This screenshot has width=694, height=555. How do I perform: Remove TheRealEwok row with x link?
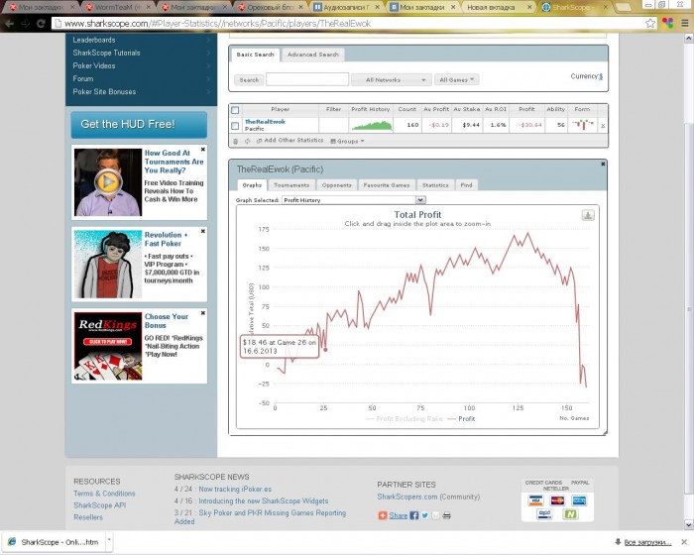click(x=603, y=126)
